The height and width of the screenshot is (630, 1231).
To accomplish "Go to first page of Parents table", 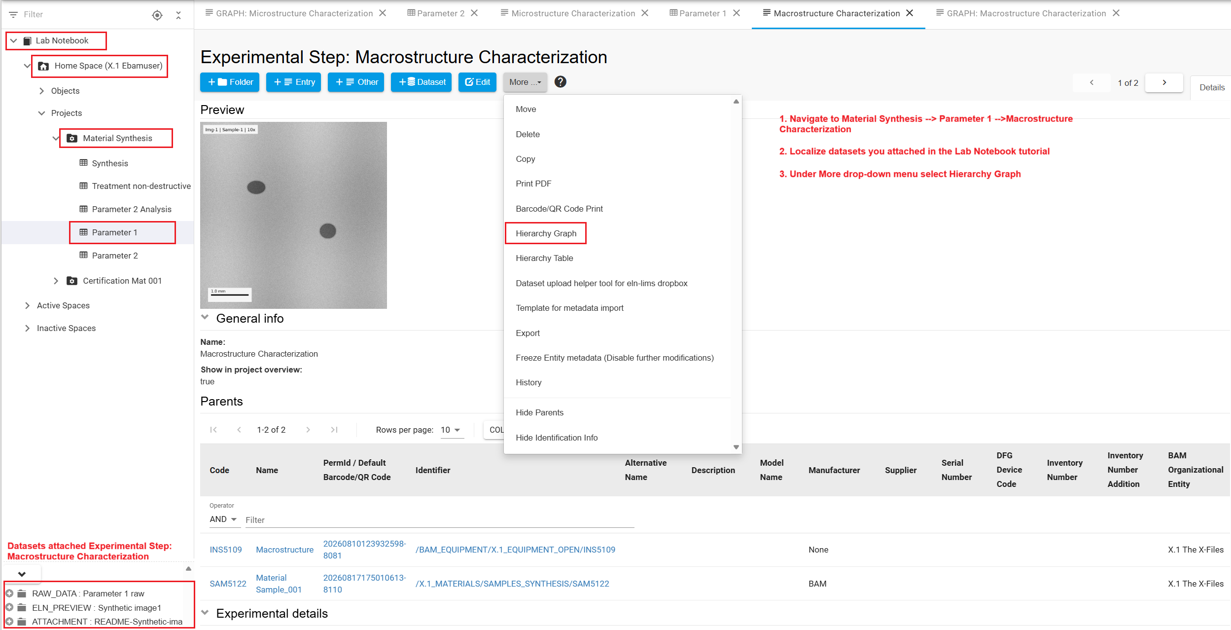I will pos(213,430).
